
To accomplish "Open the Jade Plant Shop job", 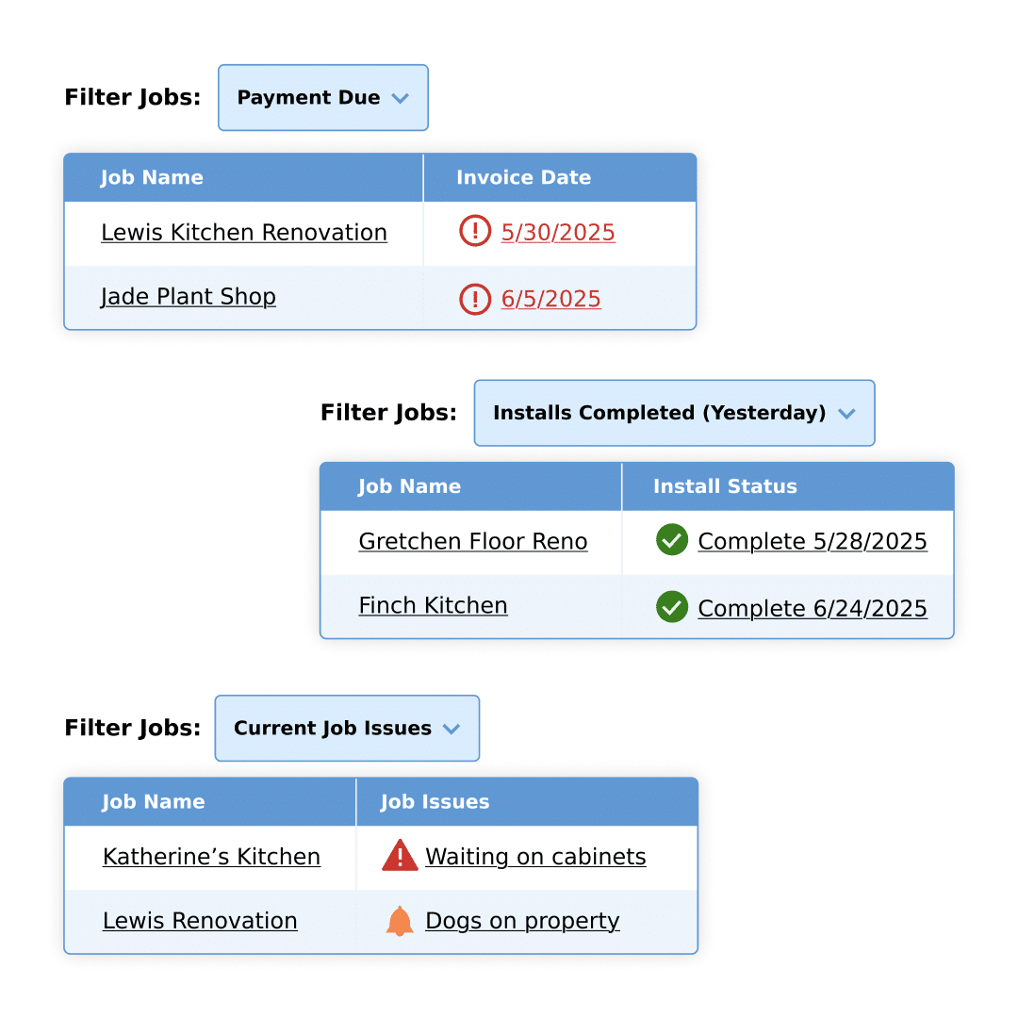I will pyautogui.click(x=189, y=296).
